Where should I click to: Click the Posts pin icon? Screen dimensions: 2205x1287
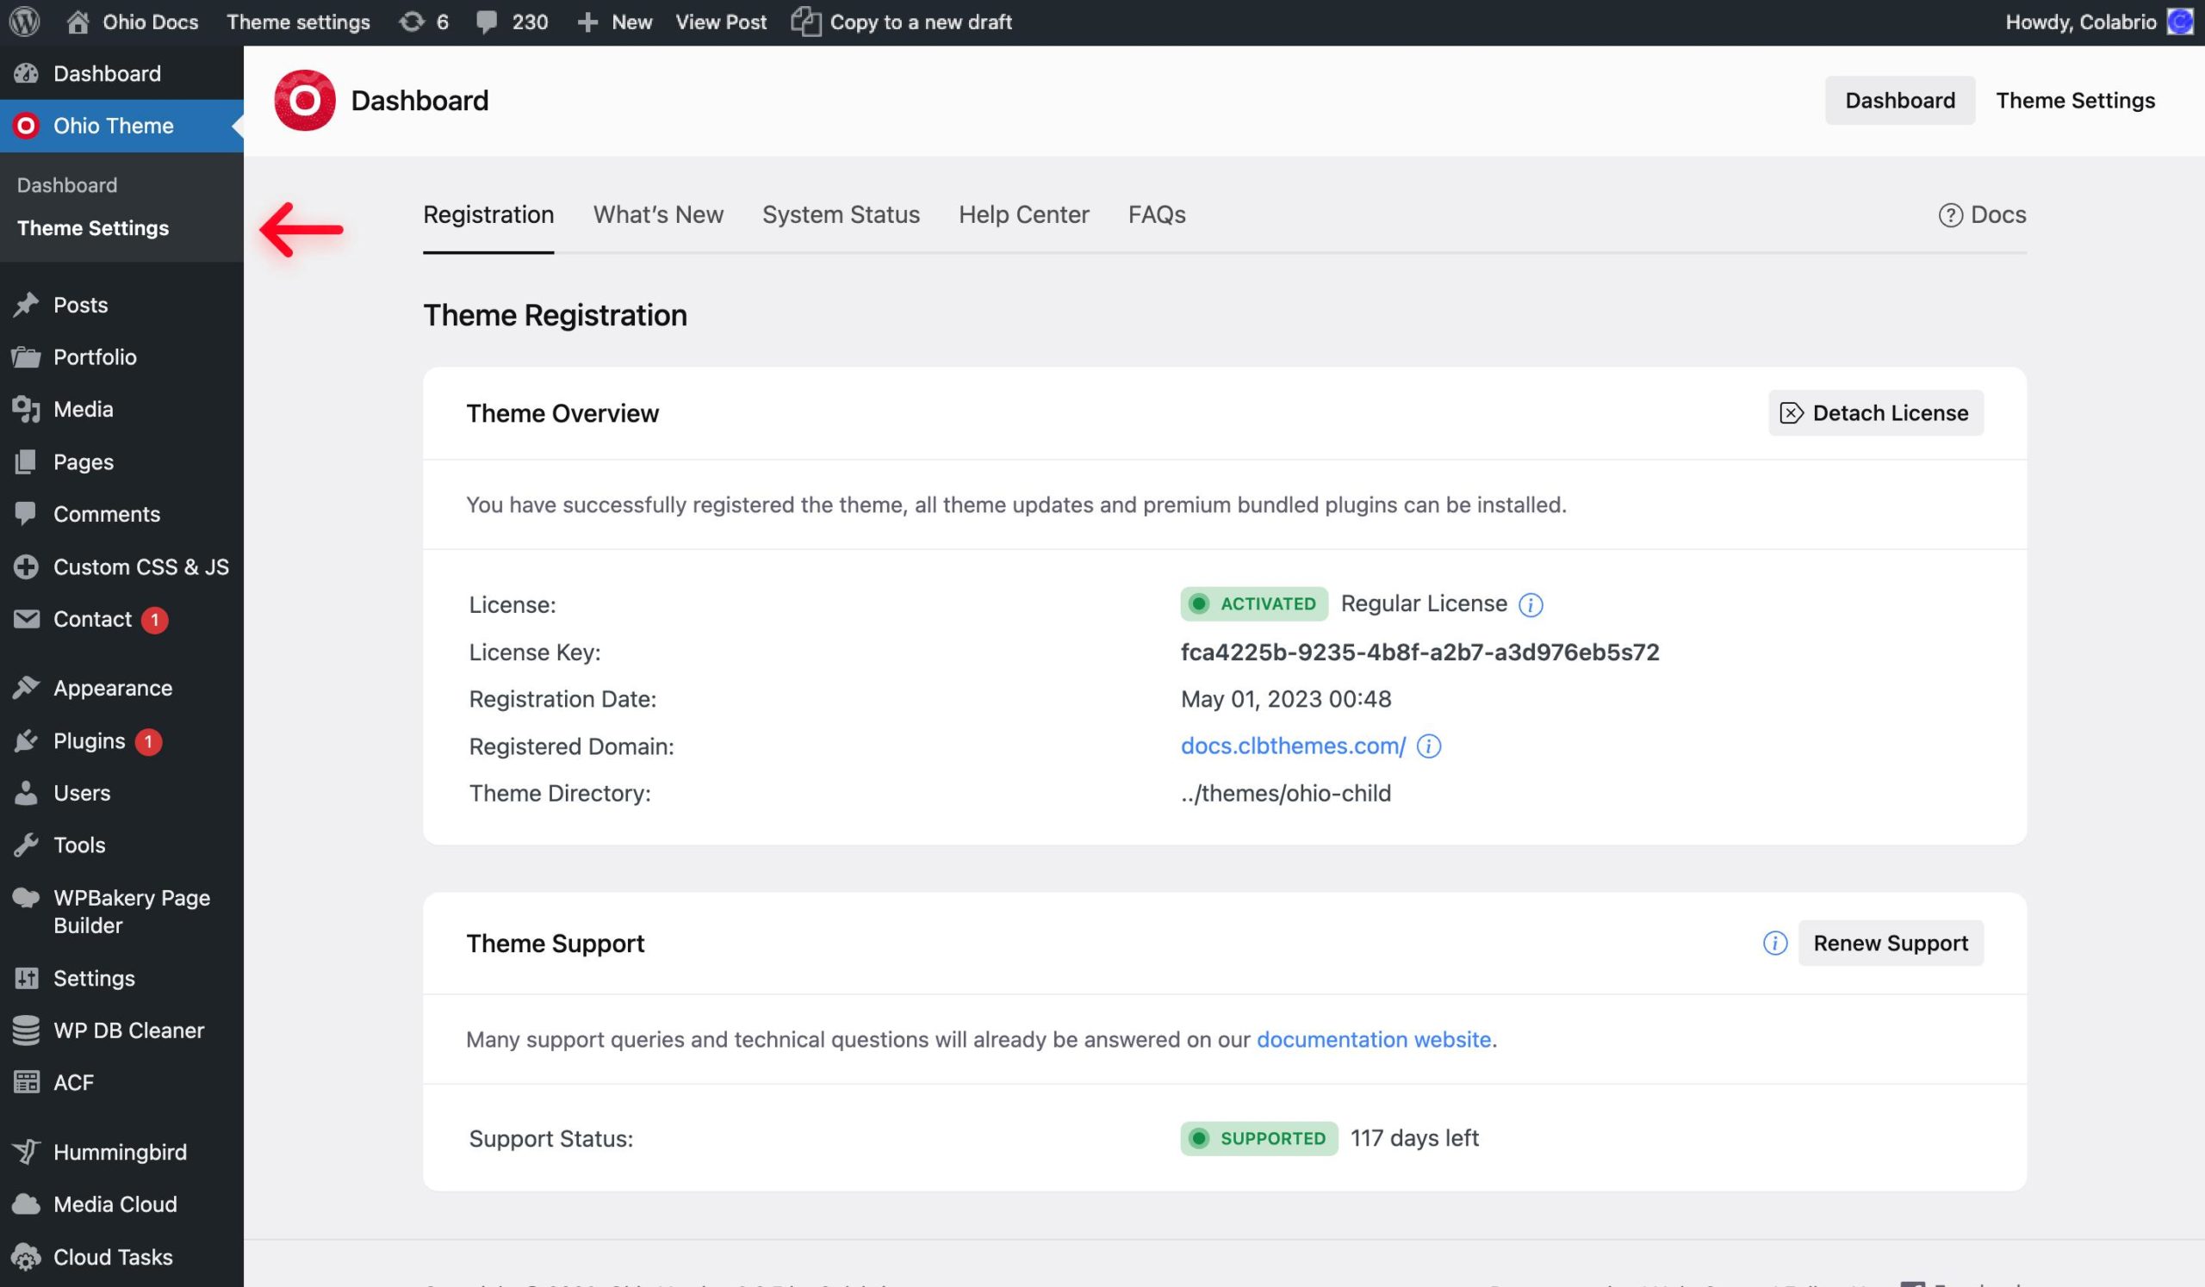click(x=26, y=304)
